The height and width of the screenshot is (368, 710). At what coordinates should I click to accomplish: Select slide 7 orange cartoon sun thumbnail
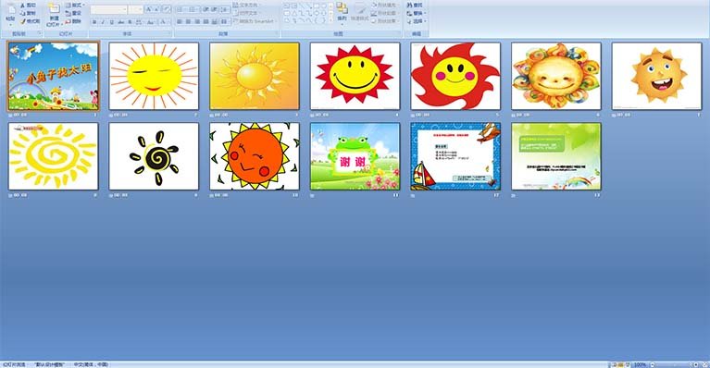click(x=656, y=76)
